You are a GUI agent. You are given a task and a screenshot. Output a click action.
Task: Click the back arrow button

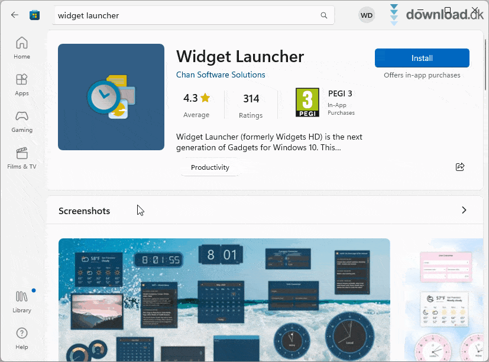[x=15, y=15]
